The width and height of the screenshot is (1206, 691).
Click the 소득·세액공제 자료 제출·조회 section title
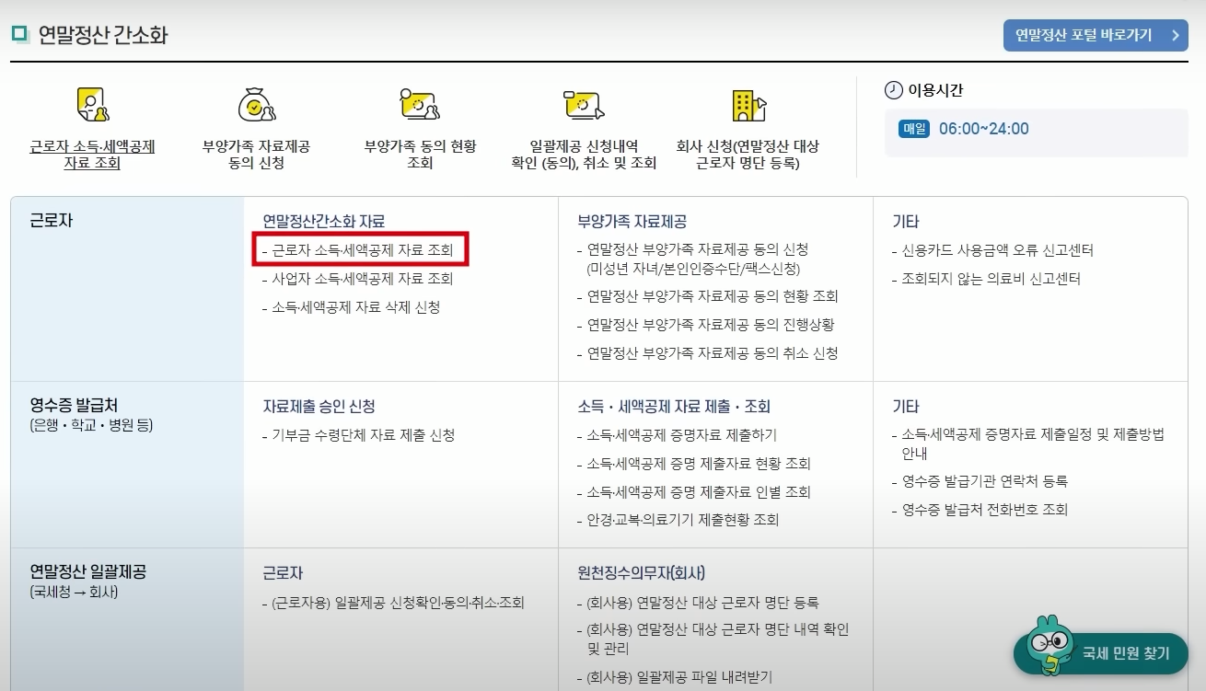(674, 407)
